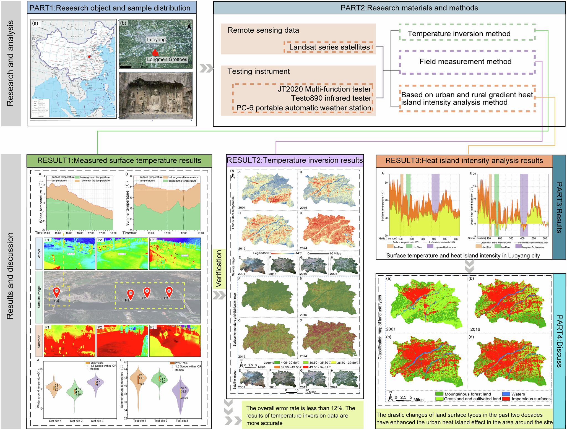The image size is (567, 430).
Task: Click the blue Waters legend swatch
Action: (x=506, y=394)
